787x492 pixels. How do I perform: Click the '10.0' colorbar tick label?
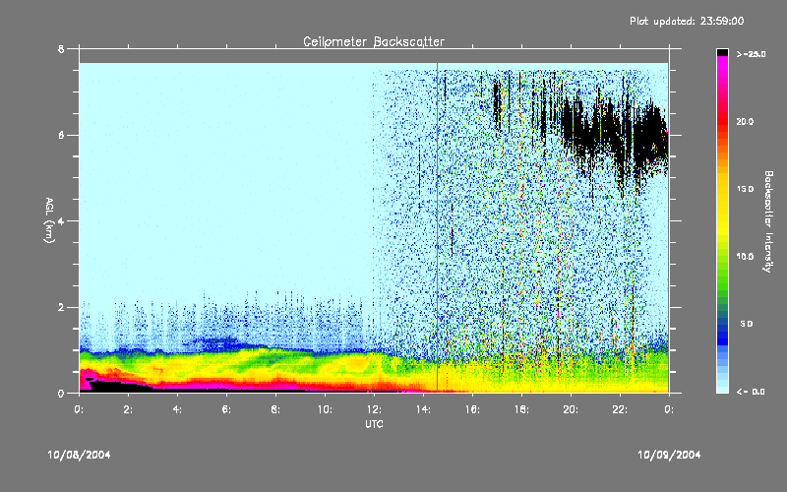(745, 257)
